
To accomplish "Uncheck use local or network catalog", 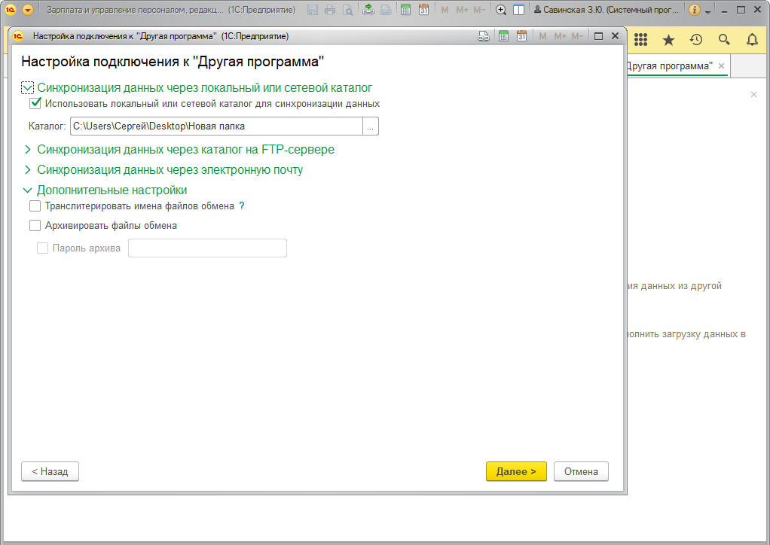I will click(35, 104).
